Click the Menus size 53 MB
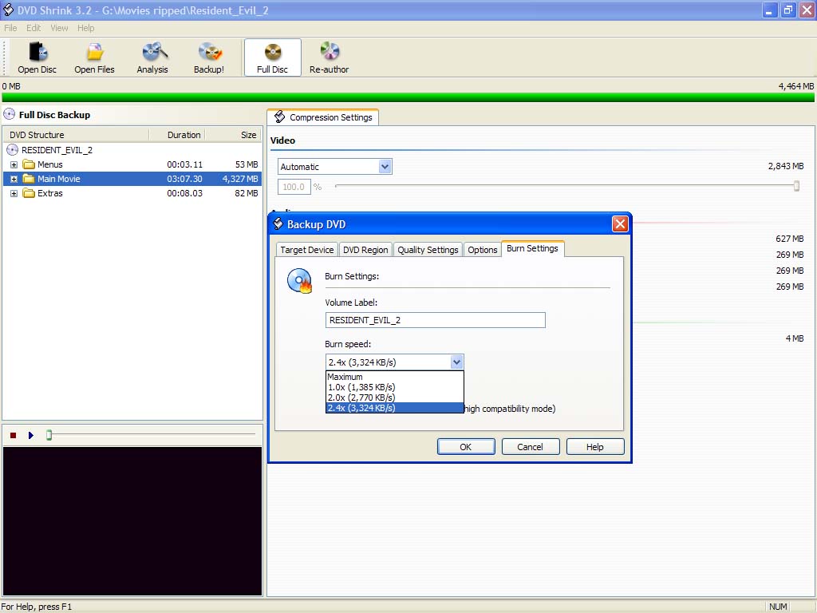The image size is (817, 613). (x=247, y=164)
